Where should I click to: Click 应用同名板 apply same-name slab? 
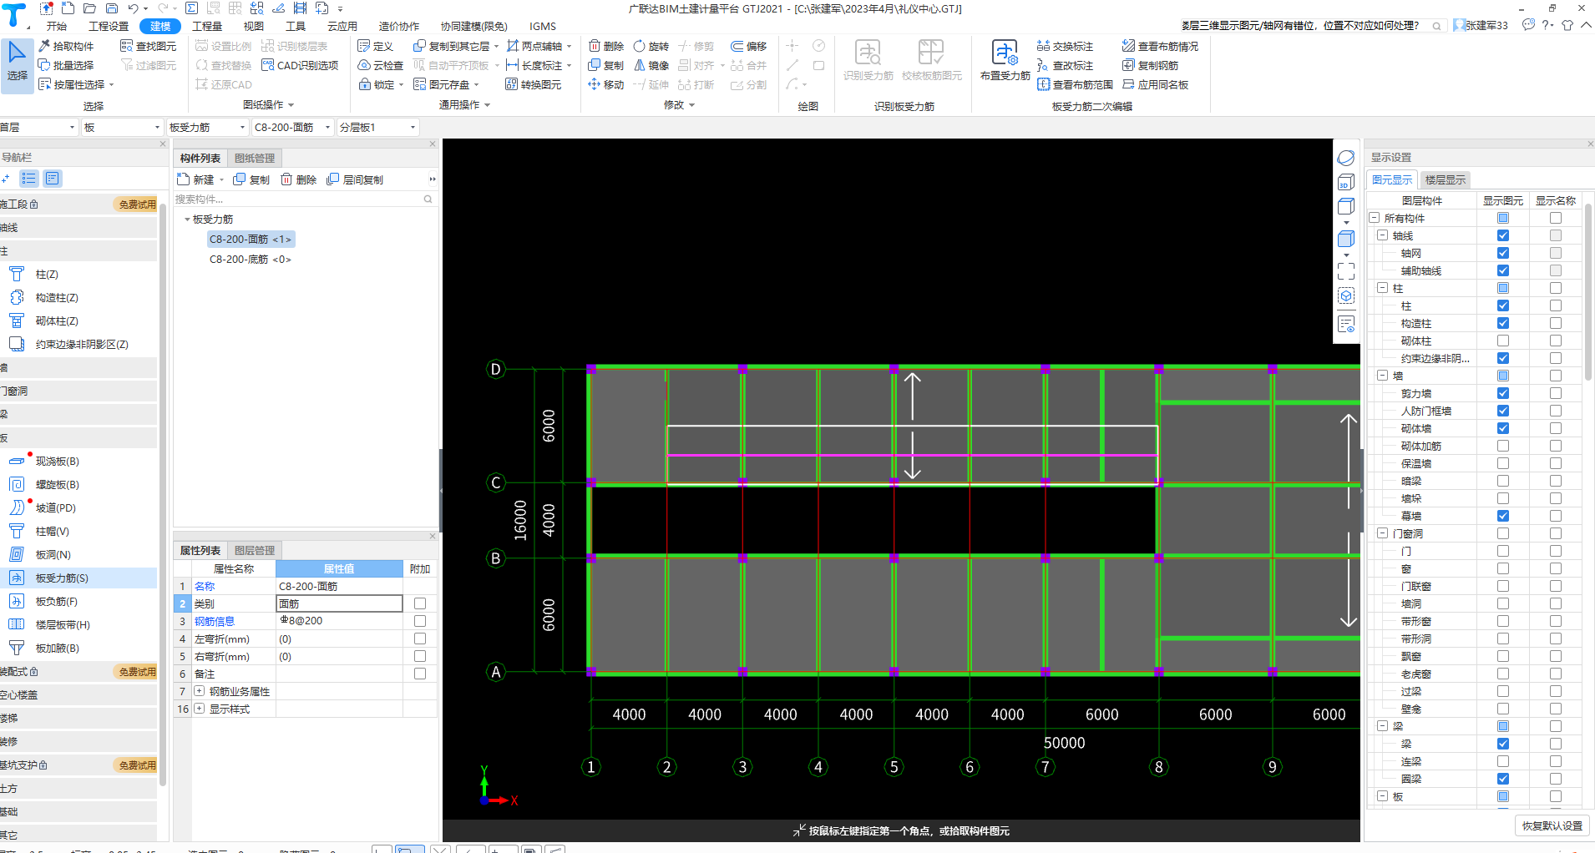coord(1155,84)
